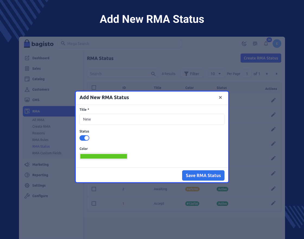Open the user profile avatar menu
304x239 pixels.
coord(277,43)
